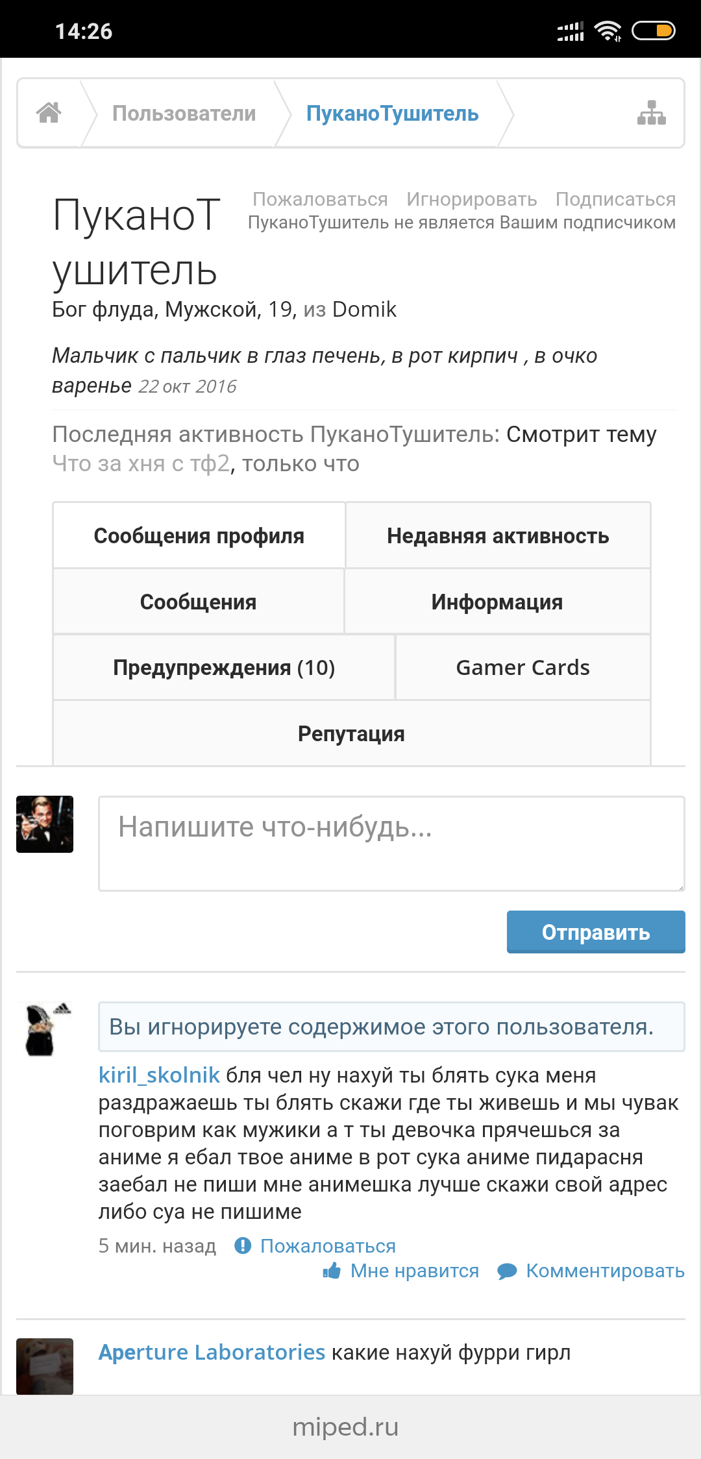Open Aperture Laboratories avatar image
The width and height of the screenshot is (701, 1459).
45,1366
